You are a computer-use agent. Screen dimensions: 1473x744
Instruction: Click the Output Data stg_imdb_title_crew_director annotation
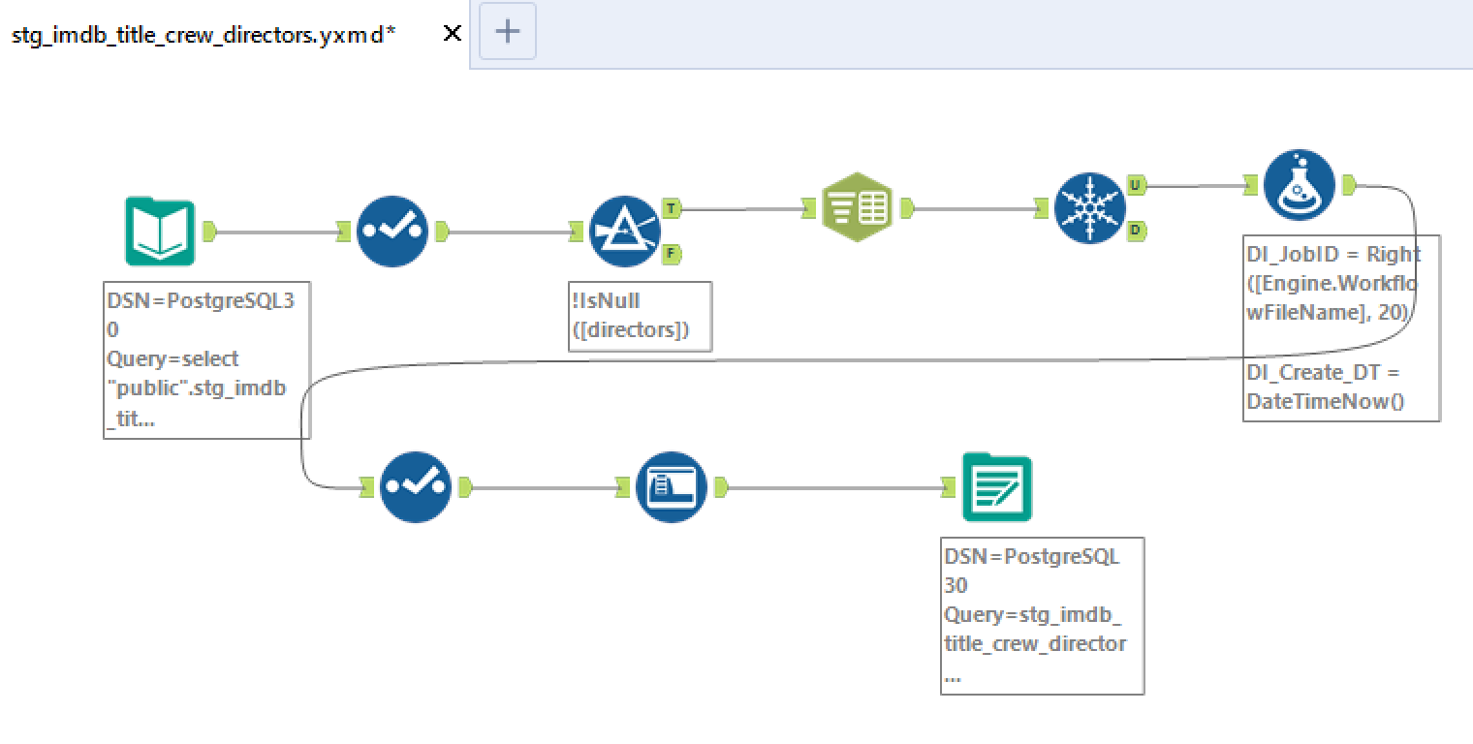click(x=1043, y=616)
